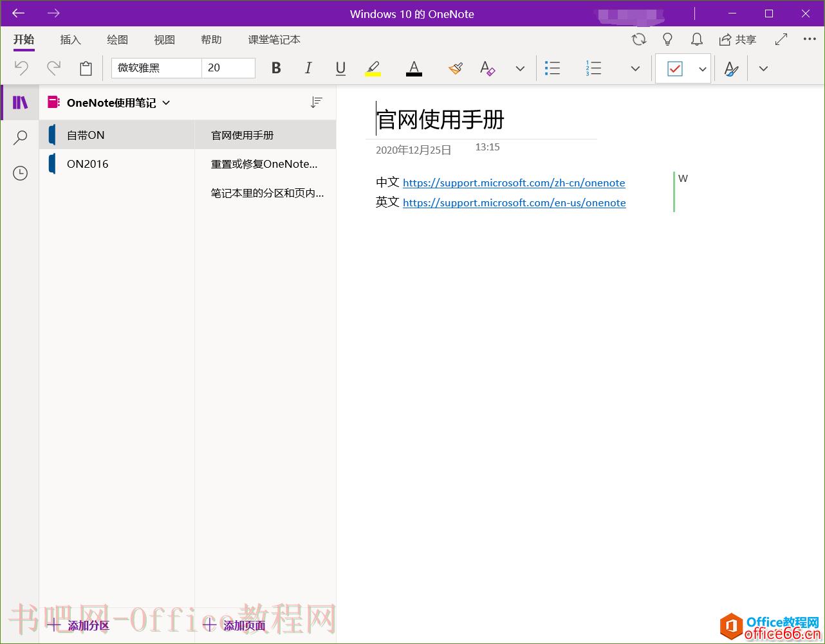
Task: Click the page time 13:15
Action: (x=487, y=147)
